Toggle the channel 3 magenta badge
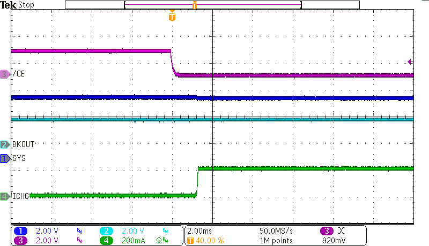429x246 pixels. coord(20,240)
